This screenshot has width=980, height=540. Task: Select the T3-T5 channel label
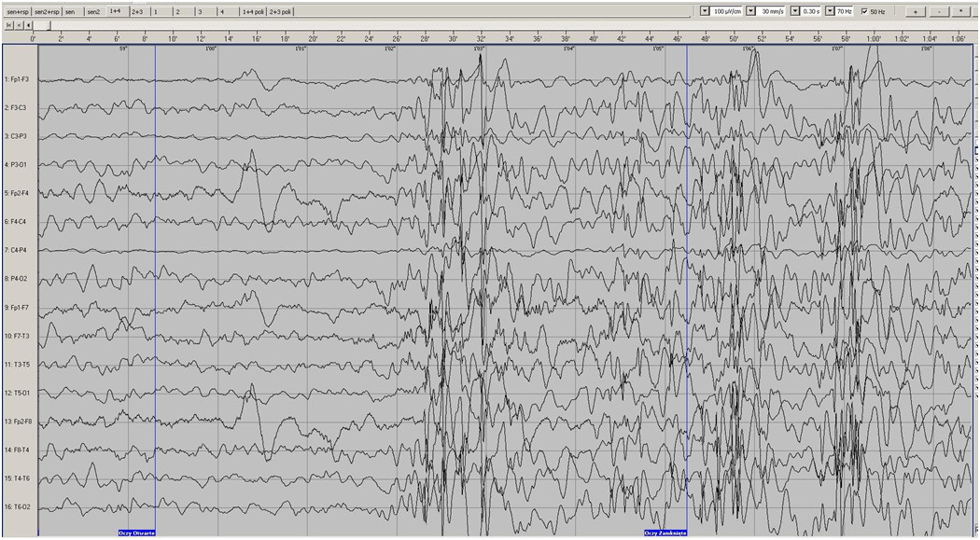(x=20, y=365)
